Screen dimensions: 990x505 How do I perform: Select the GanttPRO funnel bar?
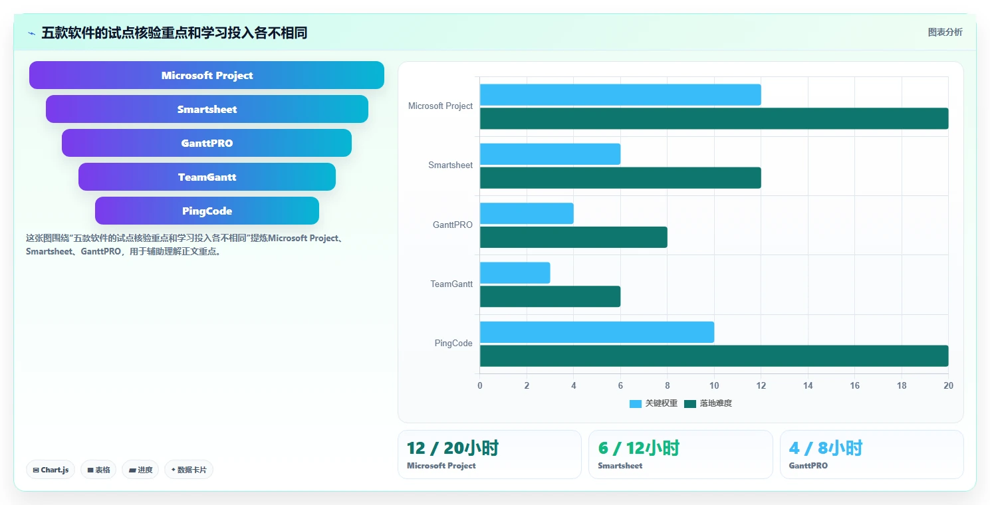click(x=207, y=143)
